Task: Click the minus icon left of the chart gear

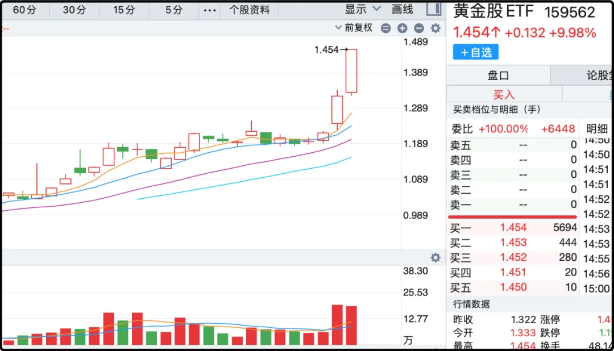Action: click(419, 28)
